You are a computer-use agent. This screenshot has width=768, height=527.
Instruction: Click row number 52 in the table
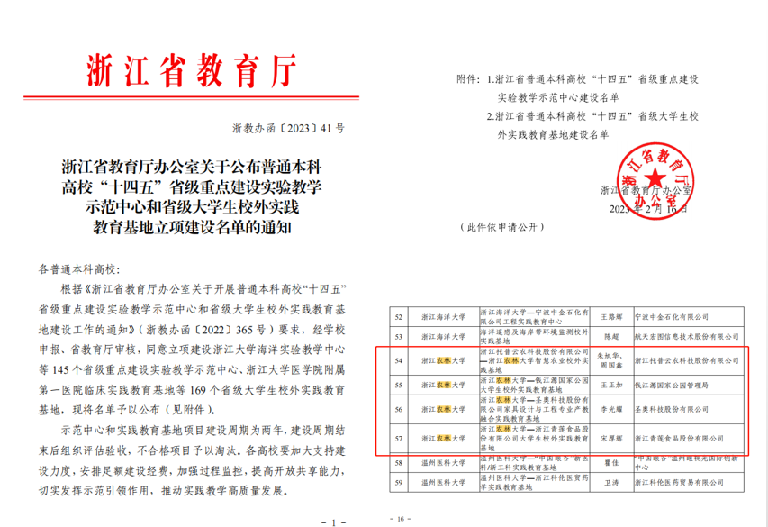pos(398,317)
